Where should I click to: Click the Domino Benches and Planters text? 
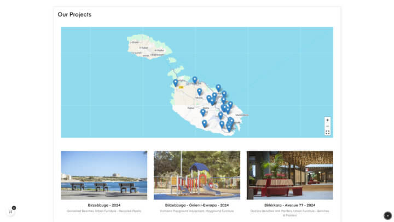[289, 210]
